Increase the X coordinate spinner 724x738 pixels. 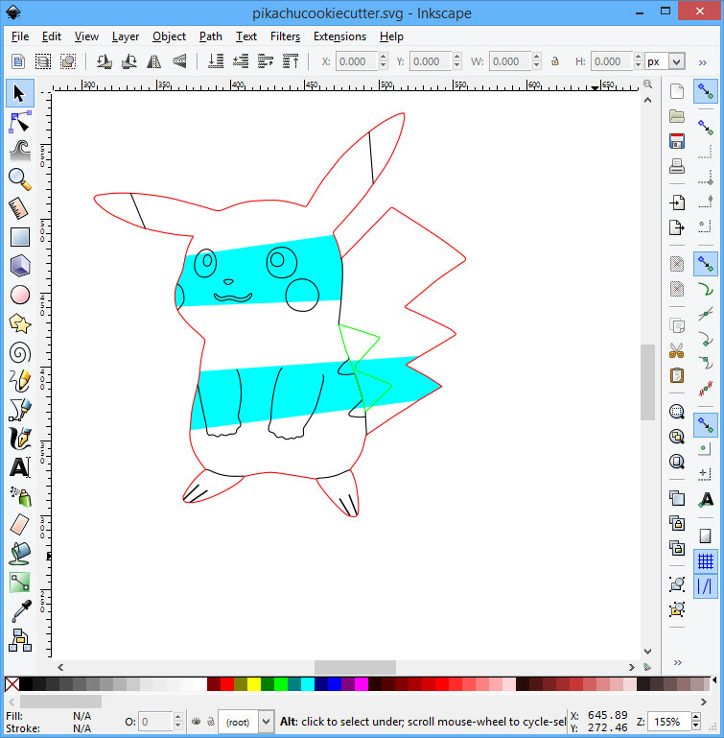[384, 57]
